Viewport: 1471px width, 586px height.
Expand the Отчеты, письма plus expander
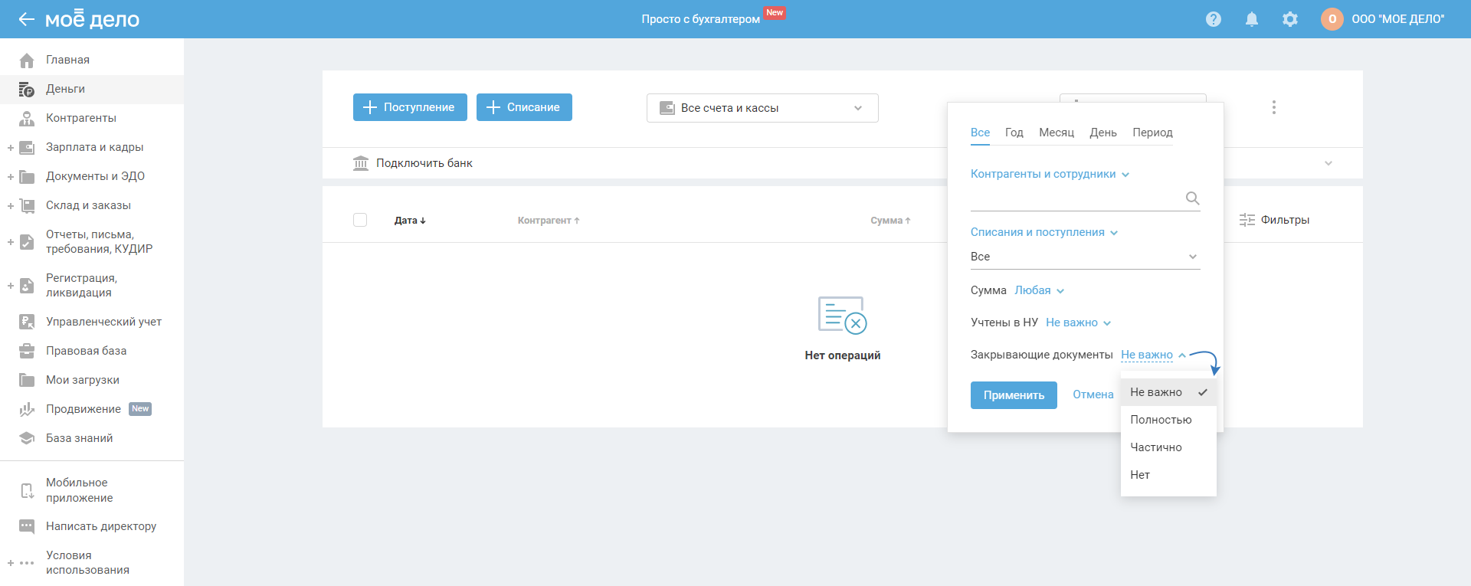coord(11,242)
